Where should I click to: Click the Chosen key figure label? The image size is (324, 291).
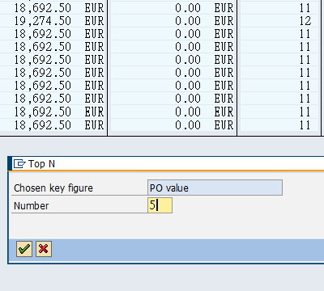(x=53, y=188)
